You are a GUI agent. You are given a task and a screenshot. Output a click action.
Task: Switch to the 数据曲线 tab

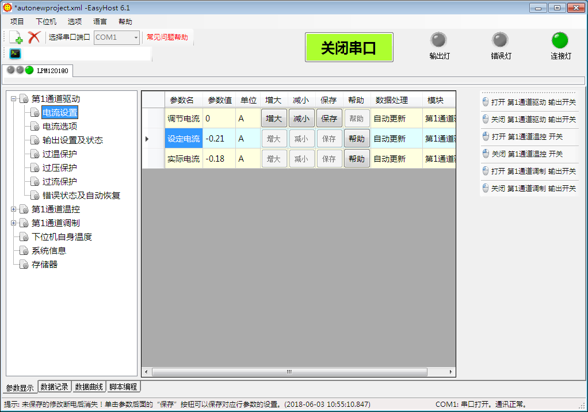click(89, 387)
